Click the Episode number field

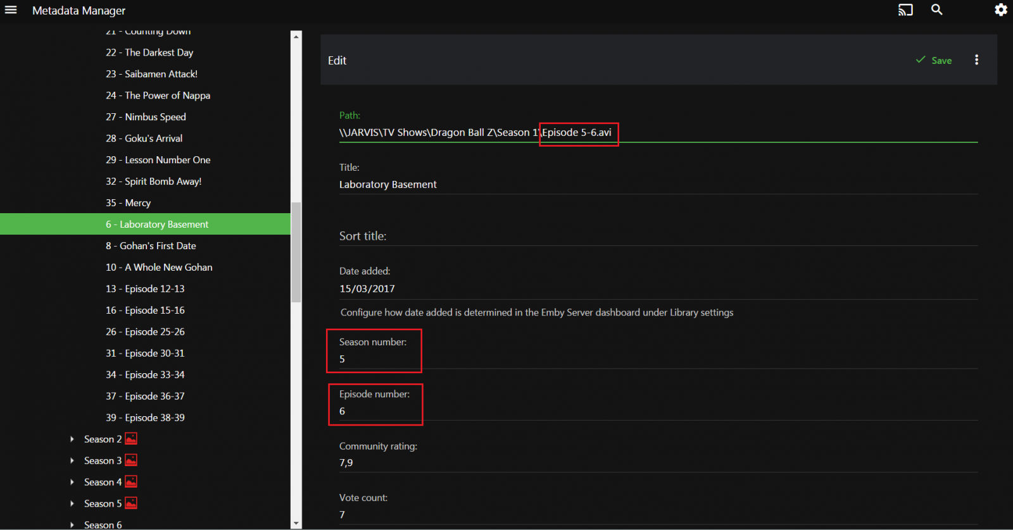658,411
